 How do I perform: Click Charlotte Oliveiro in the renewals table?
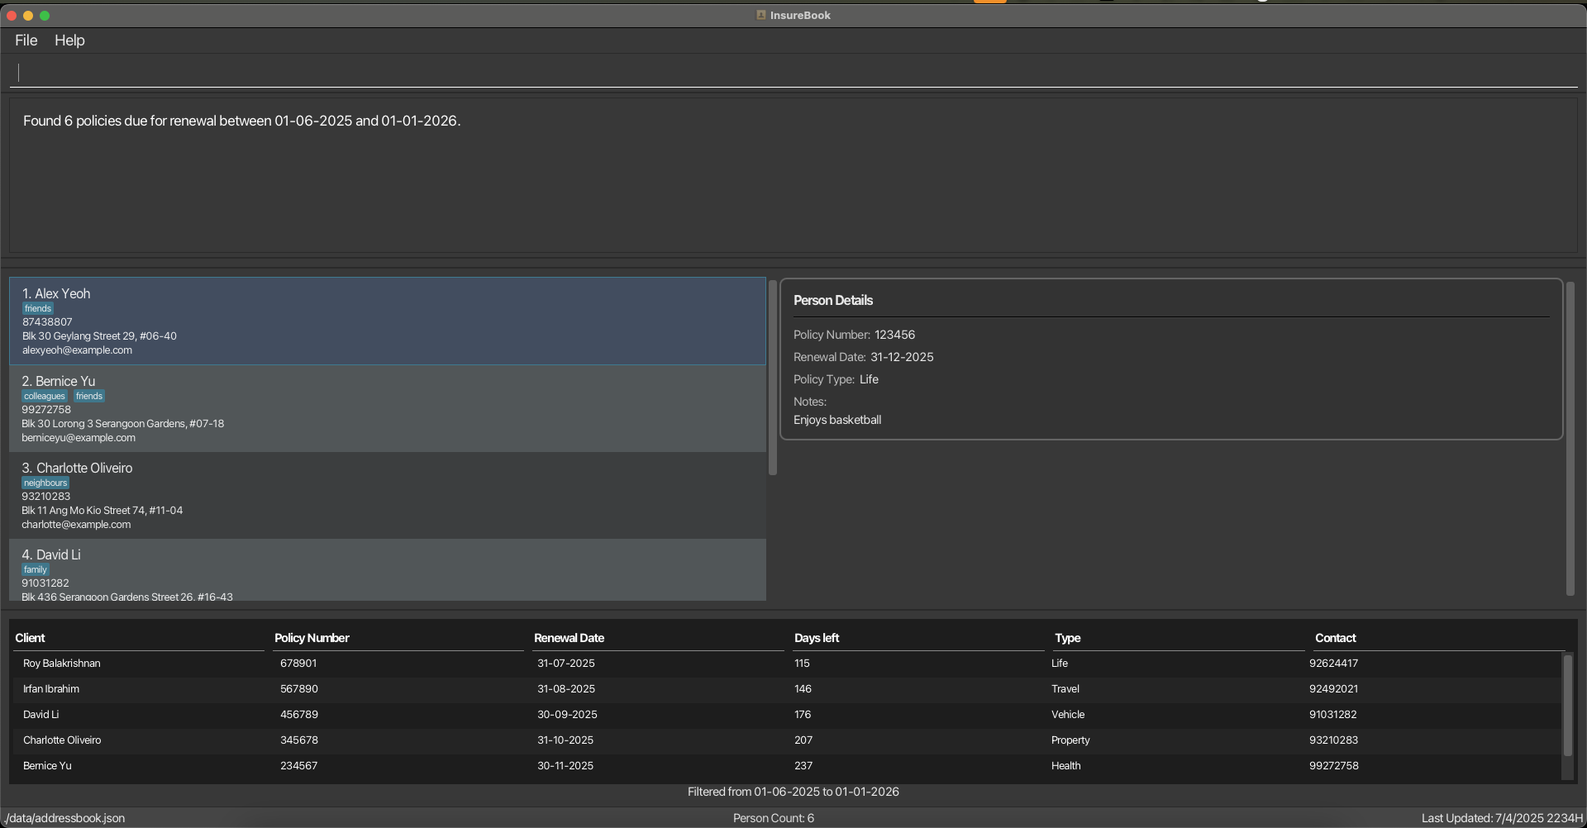pos(62,740)
